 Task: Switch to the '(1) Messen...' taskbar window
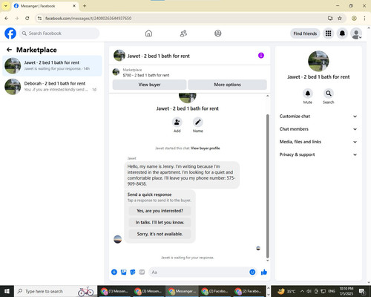coord(115,291)
